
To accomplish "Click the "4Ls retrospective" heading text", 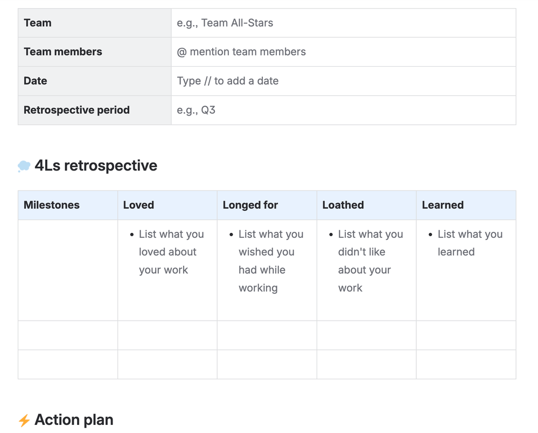I will [x=96, y=166].
